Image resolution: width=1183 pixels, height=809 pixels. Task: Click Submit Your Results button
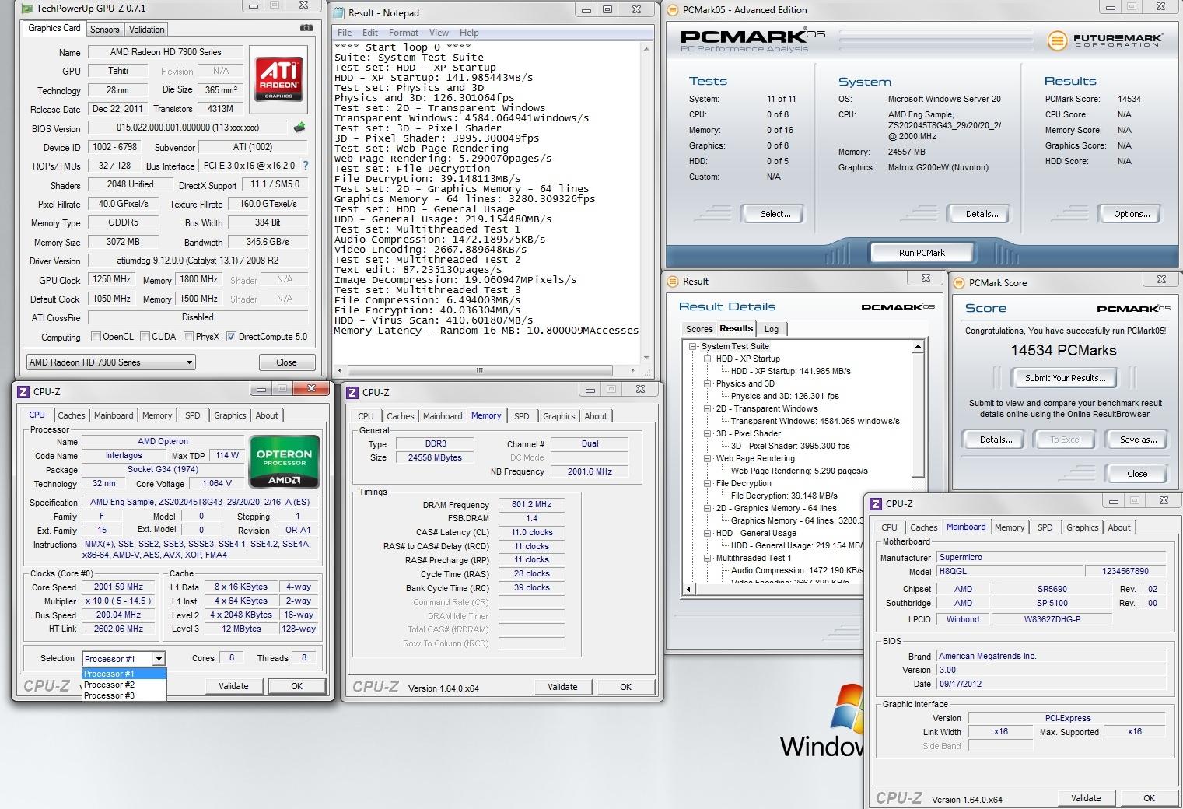[1065, 378]
